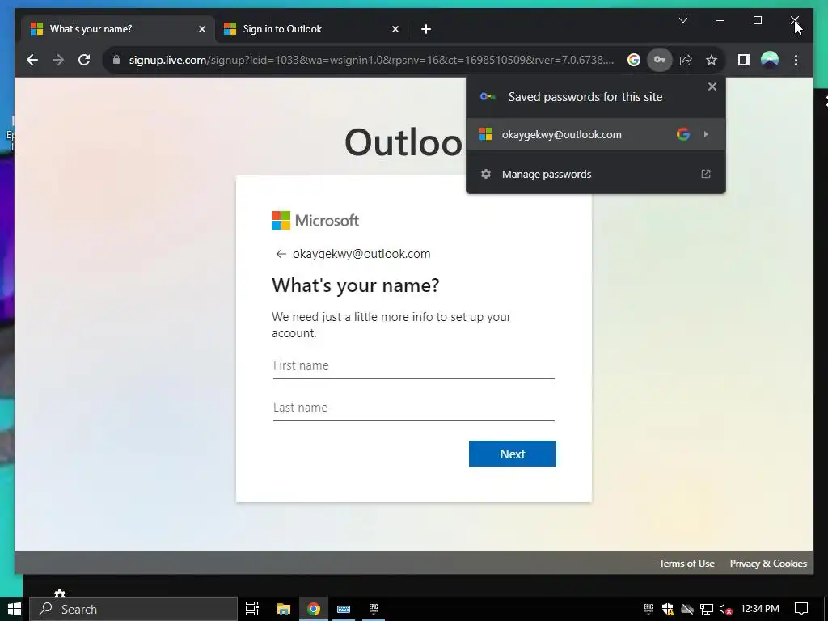The width and height of the screenshot is (828, 621).
Task: Share this page using the share icon
Action: (x=686, y=60)
